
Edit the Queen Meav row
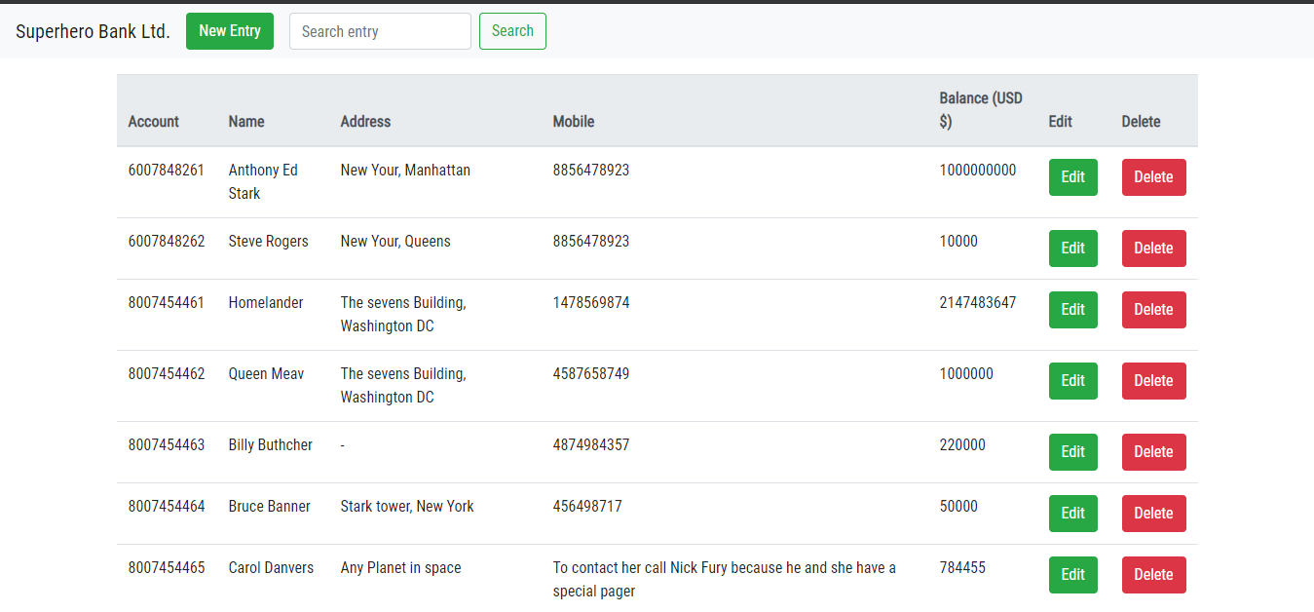(1073, 381)
